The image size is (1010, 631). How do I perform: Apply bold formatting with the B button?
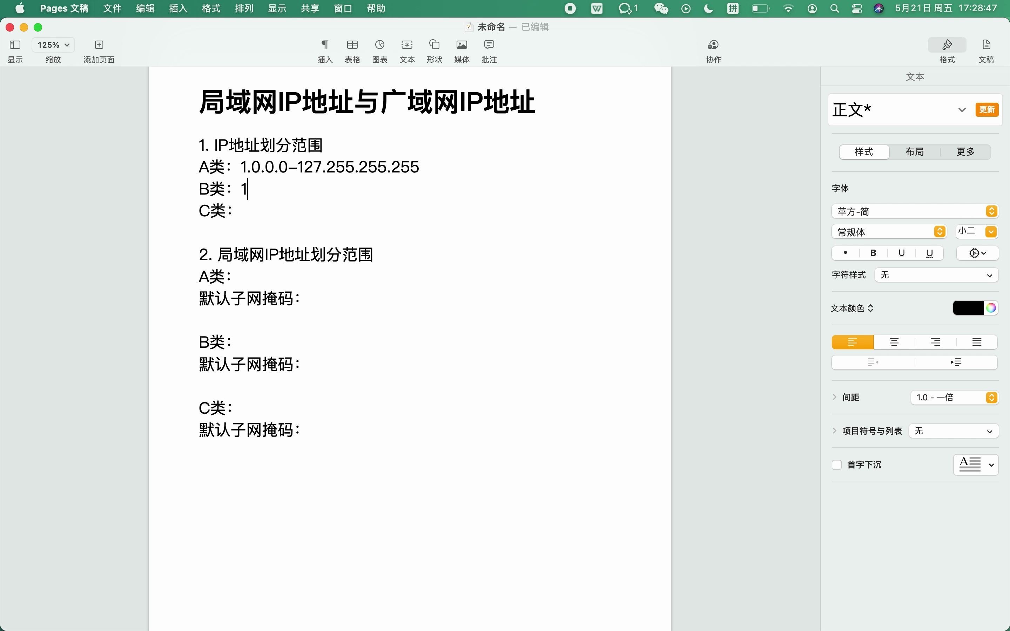pyautogui.click(x=873, y=253)
